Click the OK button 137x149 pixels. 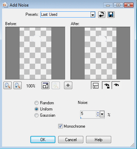point(43,139)
